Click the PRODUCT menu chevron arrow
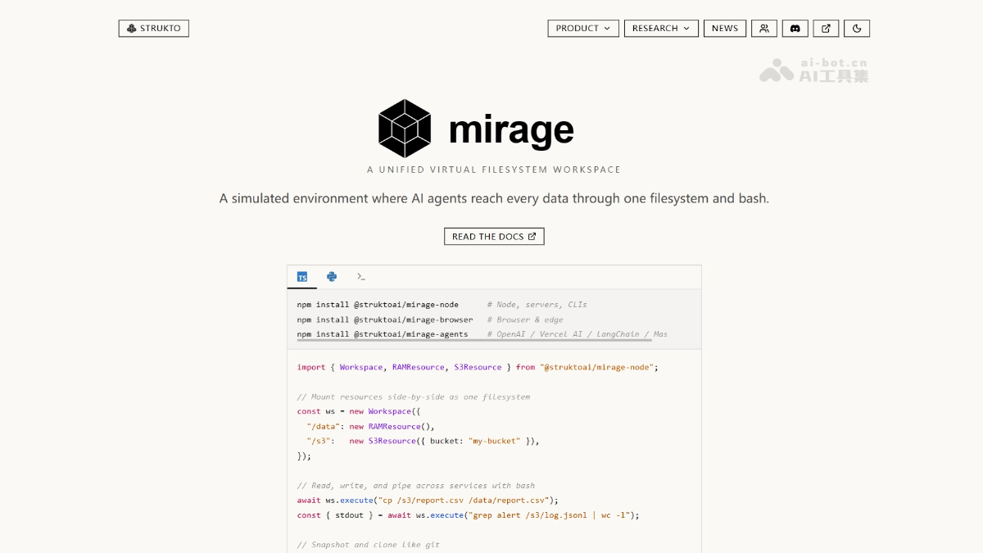Viewport: 983px width, 553px height. [607, 28]
